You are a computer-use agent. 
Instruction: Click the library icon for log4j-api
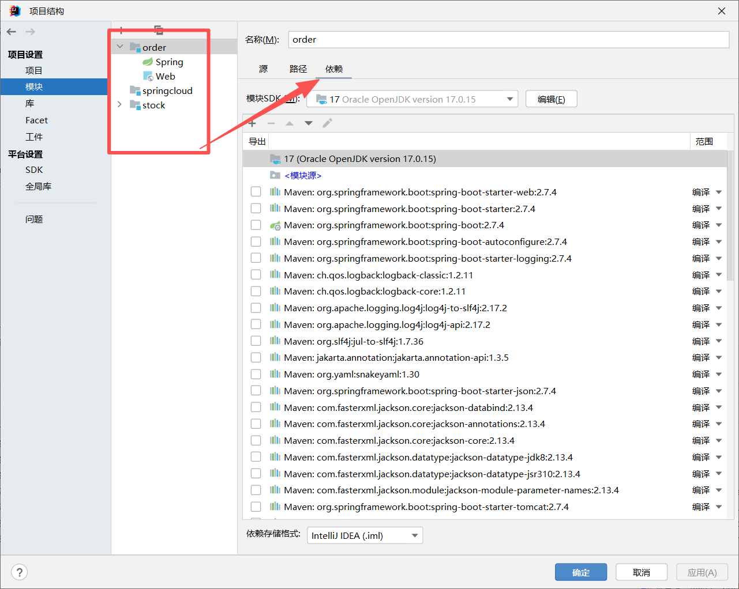(275, 324)
